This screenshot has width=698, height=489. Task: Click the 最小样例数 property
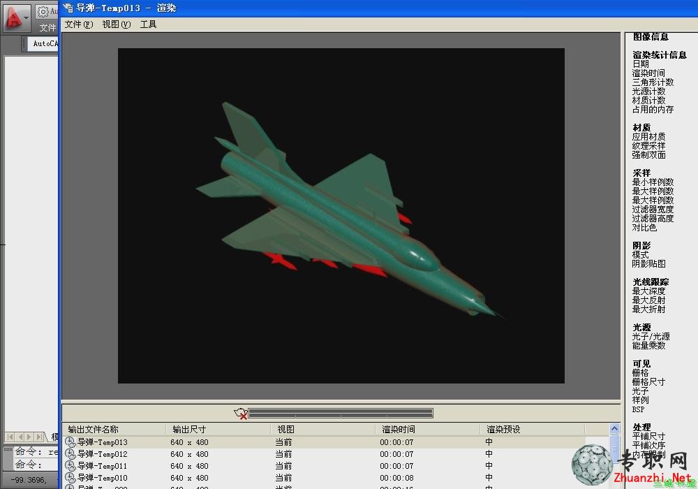(653, 182)
